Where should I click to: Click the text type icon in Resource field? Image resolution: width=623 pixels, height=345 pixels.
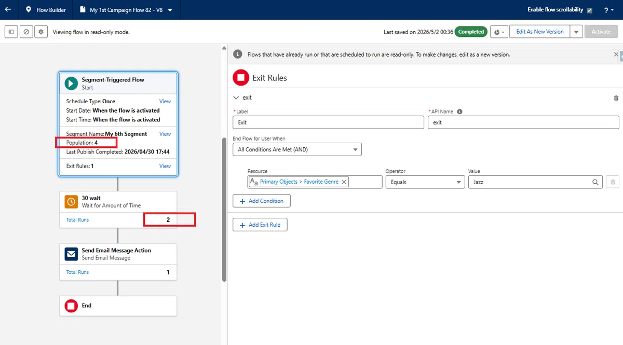pyautogui.click(x=254, y=182)
